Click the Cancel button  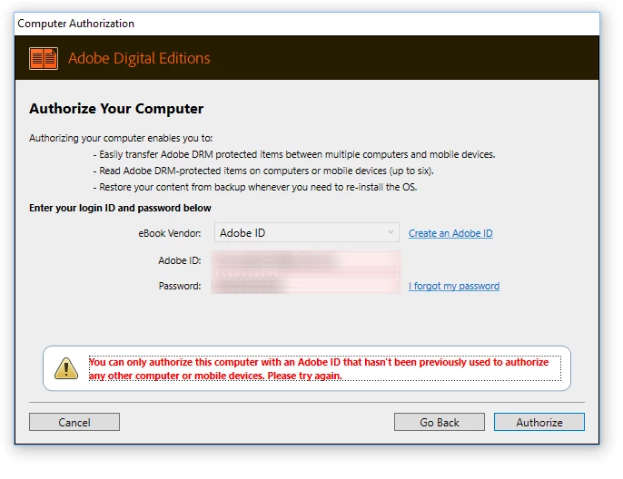point(74,422)
